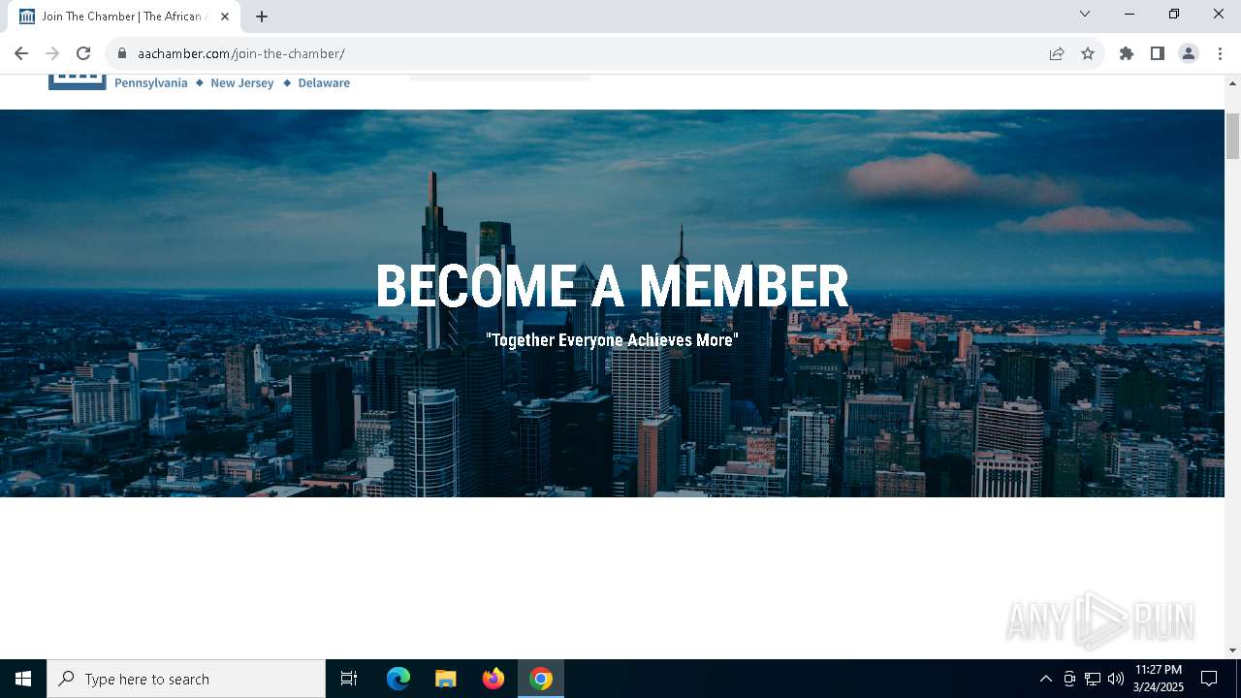1241x698 pixels.
Task: Open File Explorer from the taskbar
Action: pos(446,679)
